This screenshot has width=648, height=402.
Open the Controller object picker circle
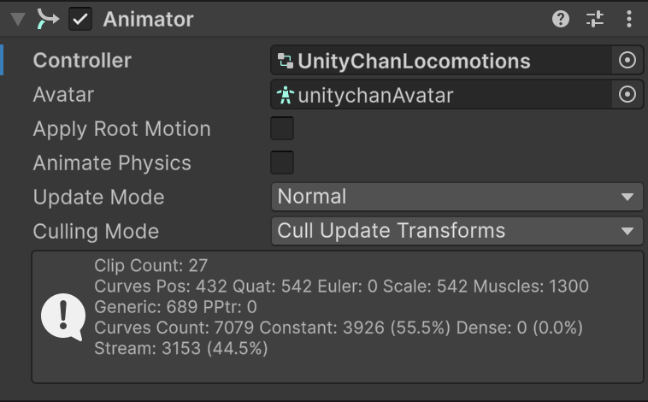tap(627, 61)
